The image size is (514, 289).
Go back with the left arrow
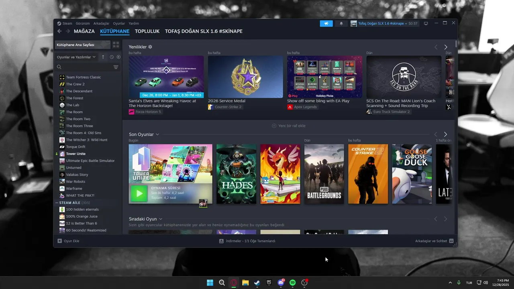59,31
